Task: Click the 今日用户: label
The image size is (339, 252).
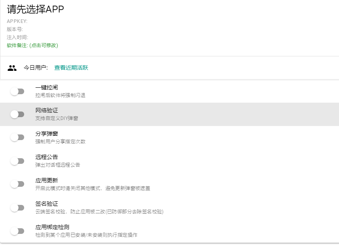Action: click(36, 68)
